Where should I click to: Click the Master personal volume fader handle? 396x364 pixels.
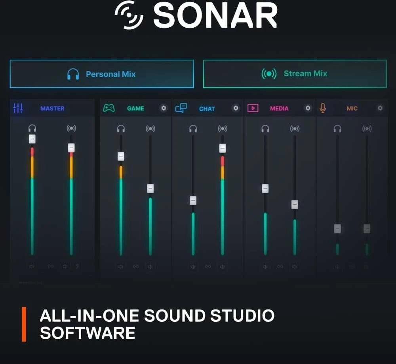click(x=32, y=139)
